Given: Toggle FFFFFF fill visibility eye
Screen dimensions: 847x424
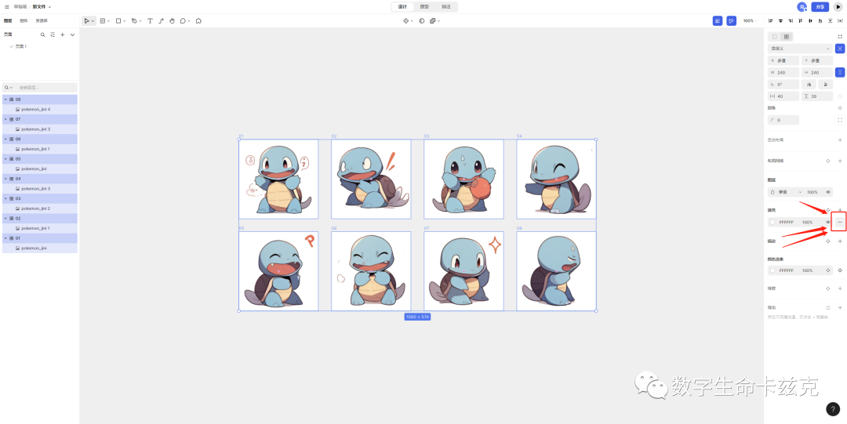Looking at the screenshot, I should coord(827,222).
